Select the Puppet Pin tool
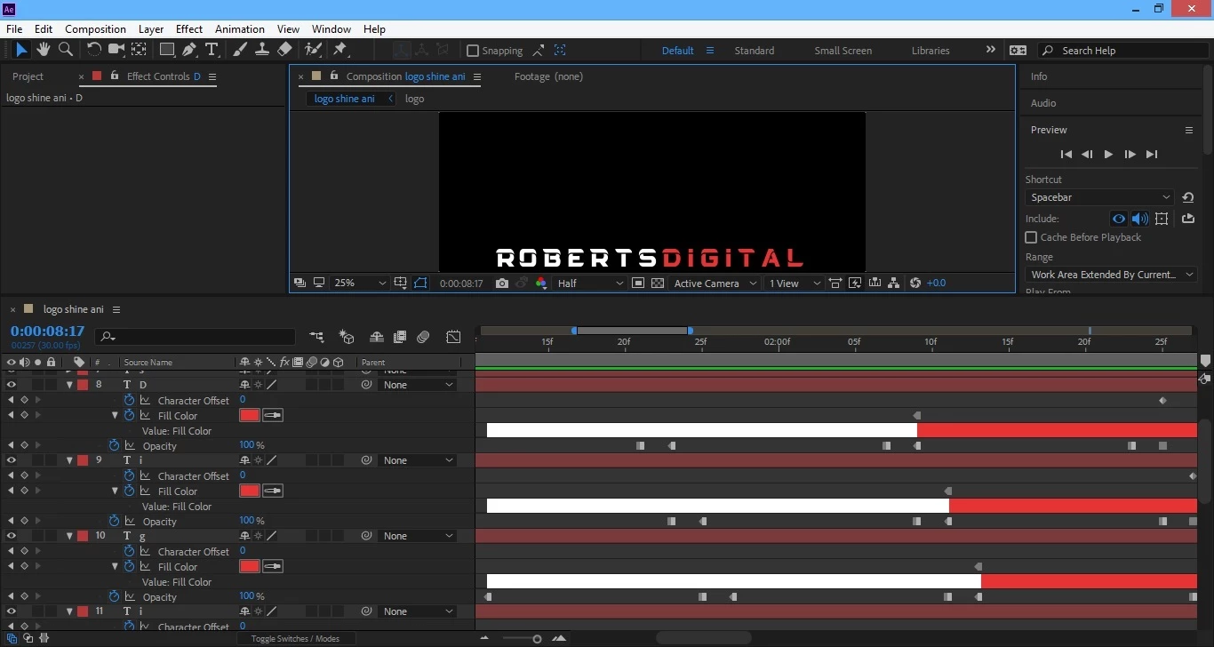Image resolution: width=1214 pixels, height=647 pixels. pos(339,50)
